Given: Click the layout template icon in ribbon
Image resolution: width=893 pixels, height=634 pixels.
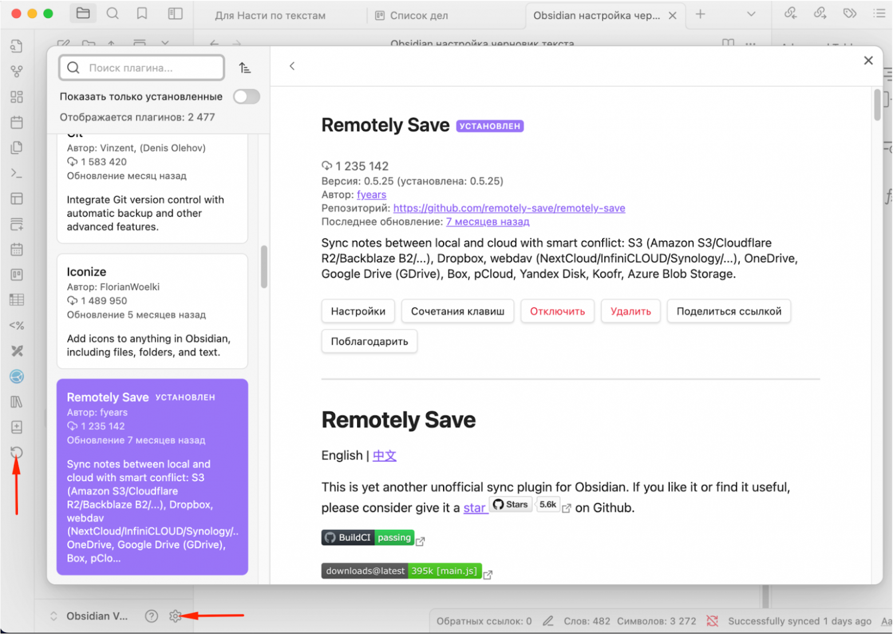Looking at the screenshot, I should [17, 198].
